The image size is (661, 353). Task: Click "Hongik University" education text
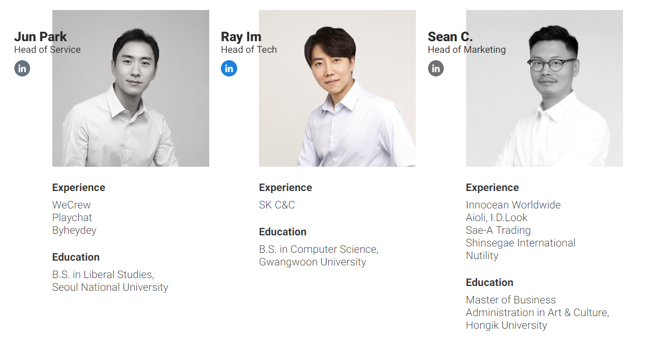pos(506,325)
